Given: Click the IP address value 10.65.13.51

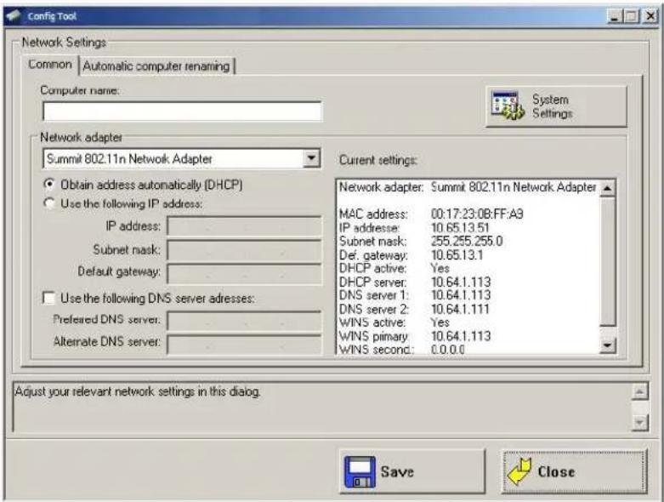Looking at the screenshot, I should (x=460, y=227).
